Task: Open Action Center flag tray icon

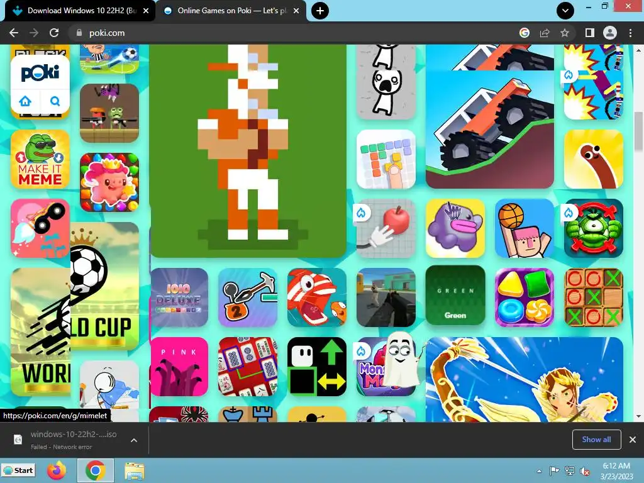Action: pos(554,470)
